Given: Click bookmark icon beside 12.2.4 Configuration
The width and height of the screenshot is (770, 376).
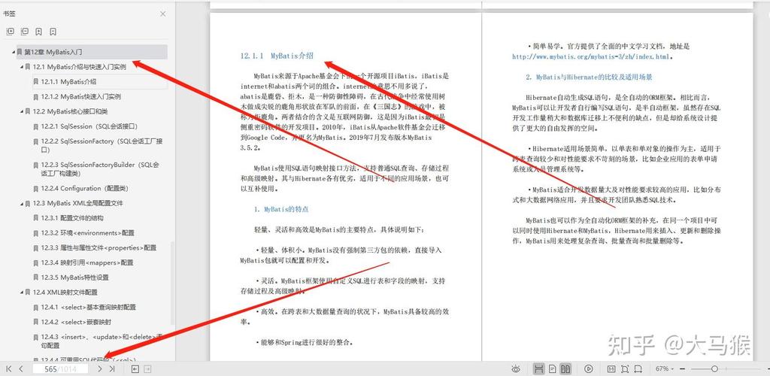Looking at the screenshot, I should (x=36, y=189).
